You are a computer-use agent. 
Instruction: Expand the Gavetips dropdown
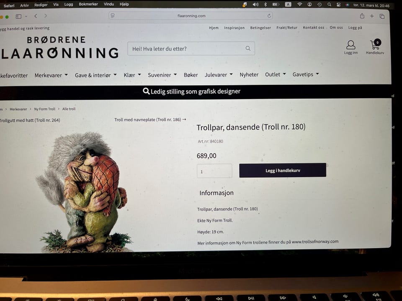tap(306, 74)
